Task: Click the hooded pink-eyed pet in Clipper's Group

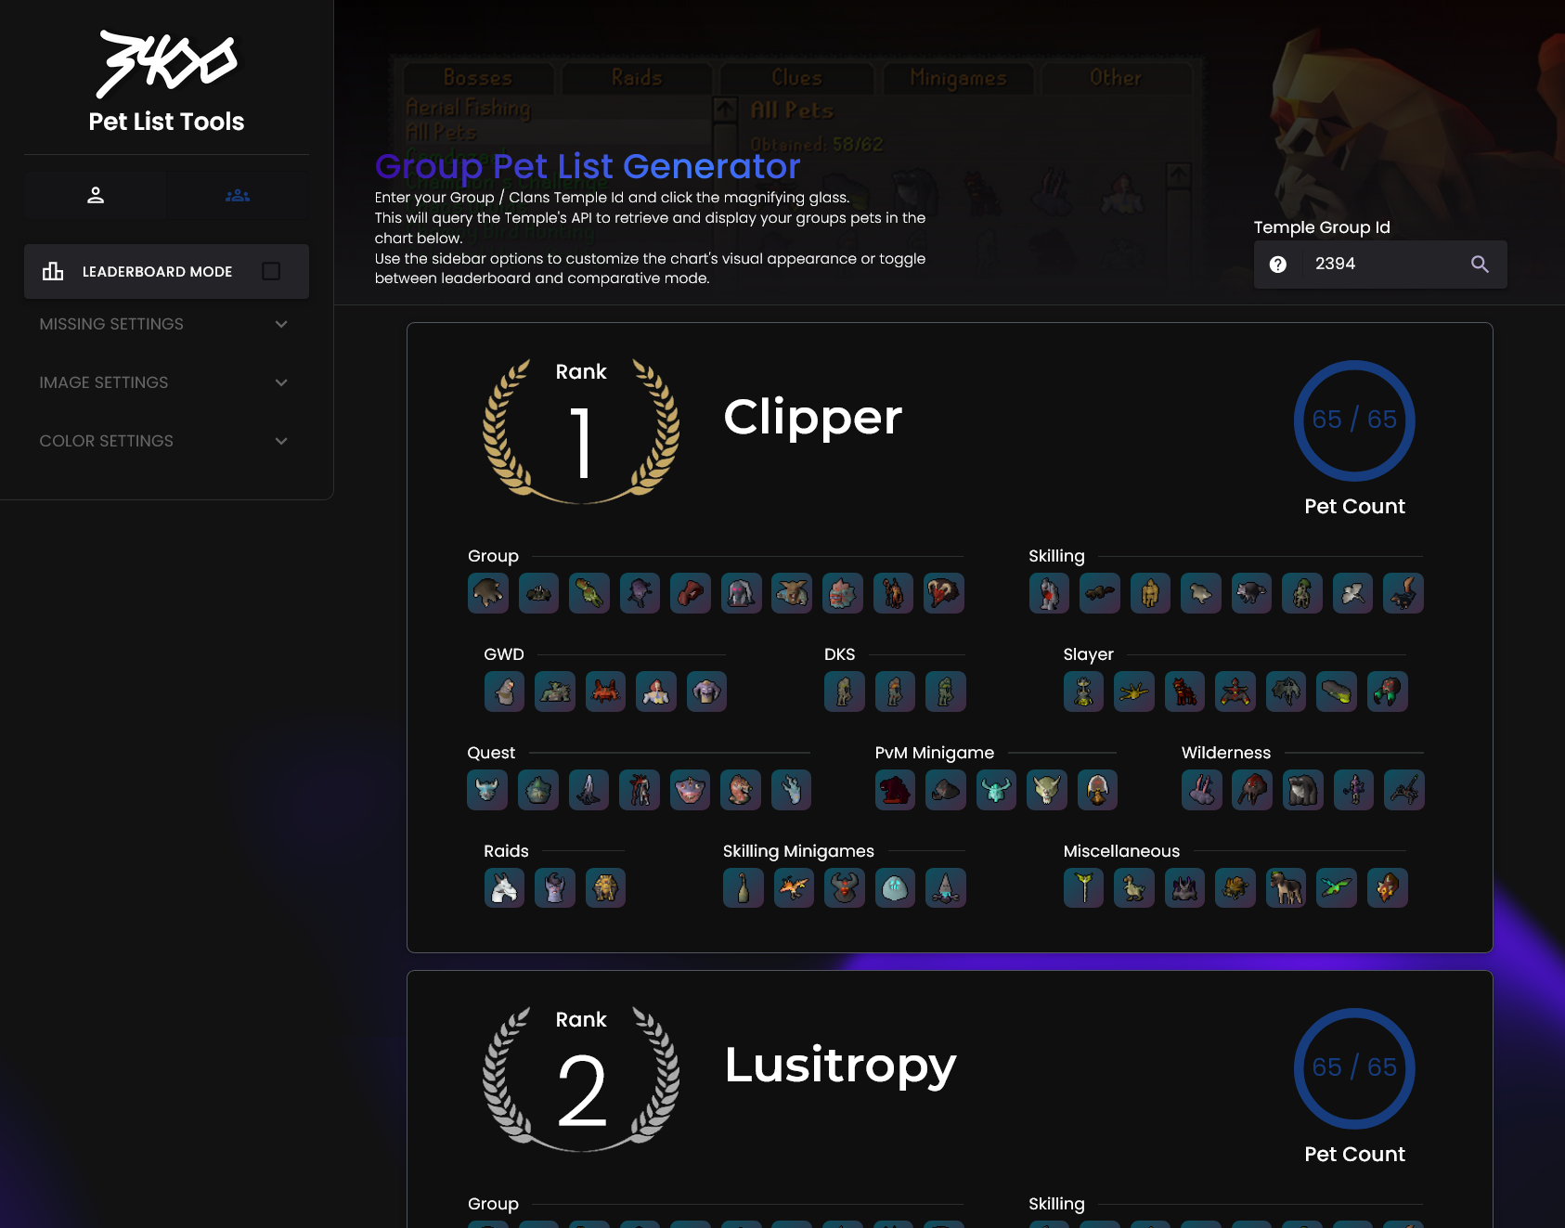Action: [x=742, y=593]
